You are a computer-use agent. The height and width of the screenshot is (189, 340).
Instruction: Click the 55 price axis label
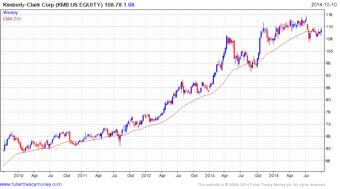pos(328,161)
